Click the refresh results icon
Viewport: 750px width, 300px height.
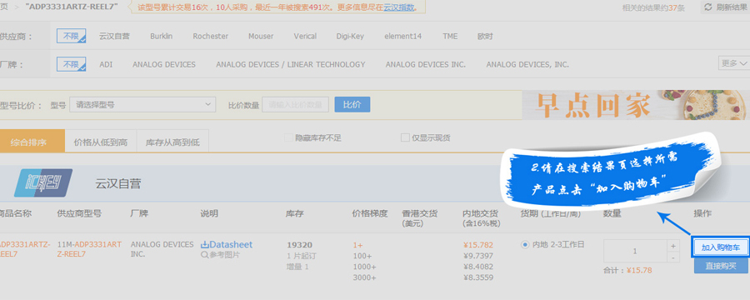[708, 7]
